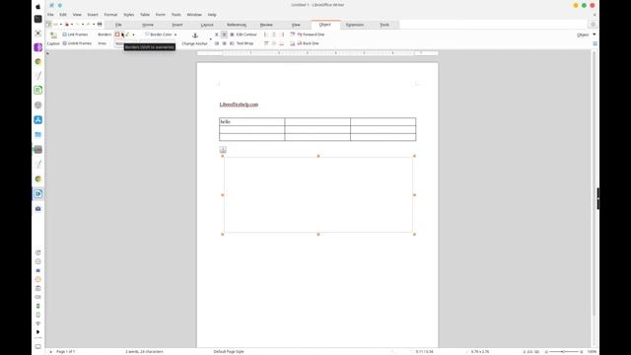
Task: Align object left icon
Action: [265, 35]
